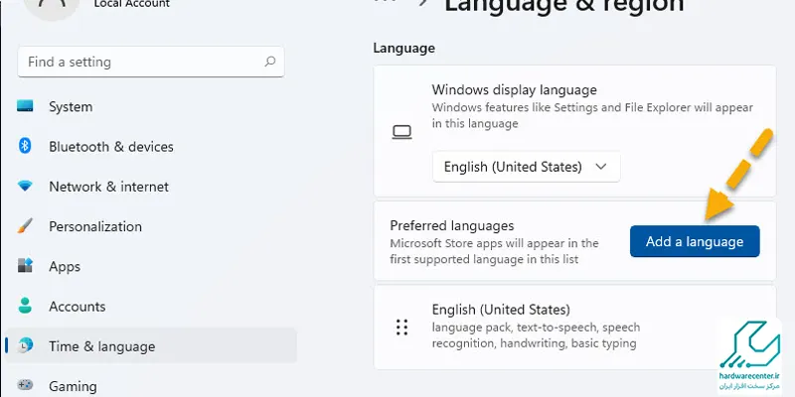
Task: Click the Apps grid icon
Action: coord(25,265)
